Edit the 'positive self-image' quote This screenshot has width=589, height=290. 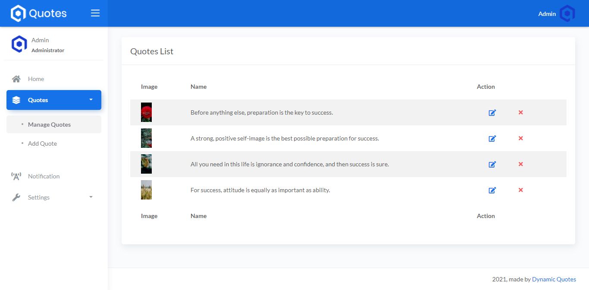tap(492, 138)
